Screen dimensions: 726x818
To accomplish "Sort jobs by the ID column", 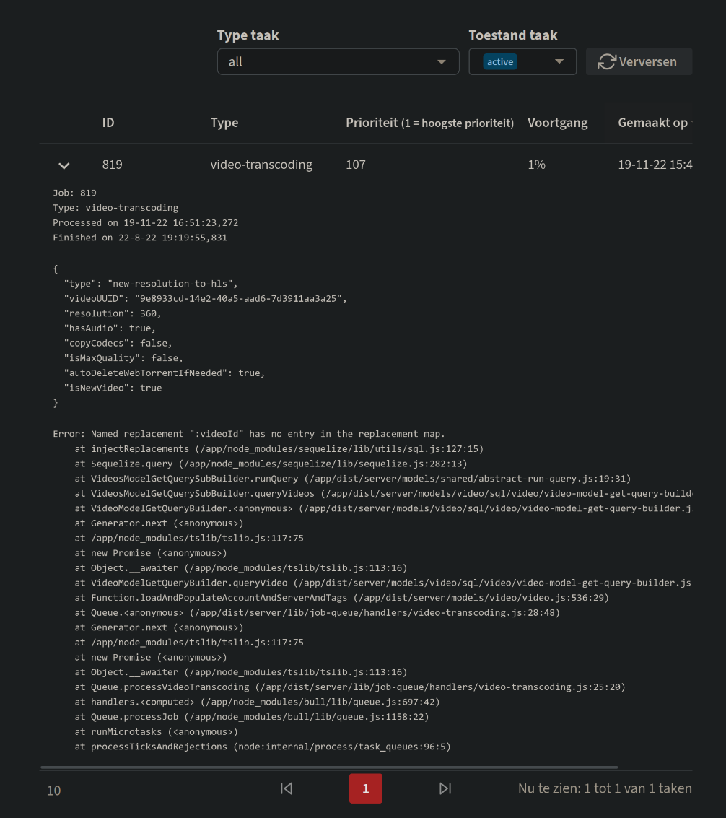I will (x=108, y=123).
